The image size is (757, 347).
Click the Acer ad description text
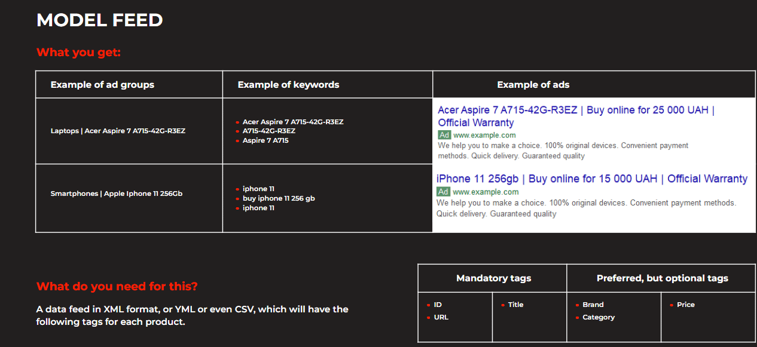click(x=563, y=151)
